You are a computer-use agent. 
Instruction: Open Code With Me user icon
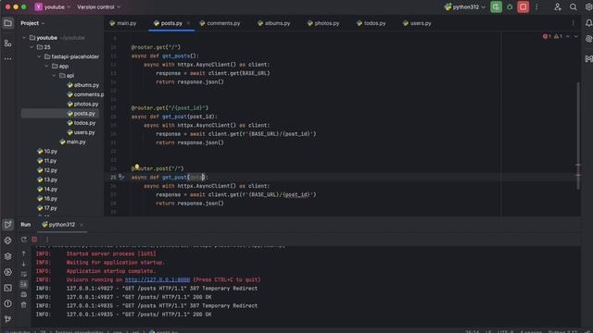click(x=558, y=6)
